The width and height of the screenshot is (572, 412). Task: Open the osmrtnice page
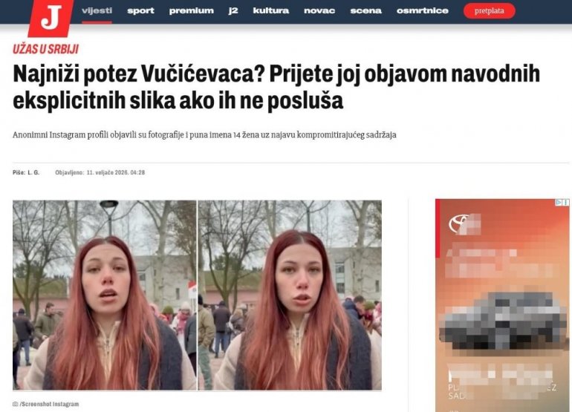click(423, 11)
